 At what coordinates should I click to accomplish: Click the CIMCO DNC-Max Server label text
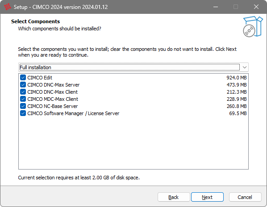click(x=53, y=85)
